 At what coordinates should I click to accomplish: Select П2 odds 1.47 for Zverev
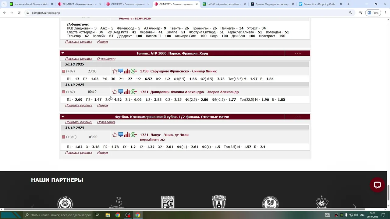click(98, 99)
